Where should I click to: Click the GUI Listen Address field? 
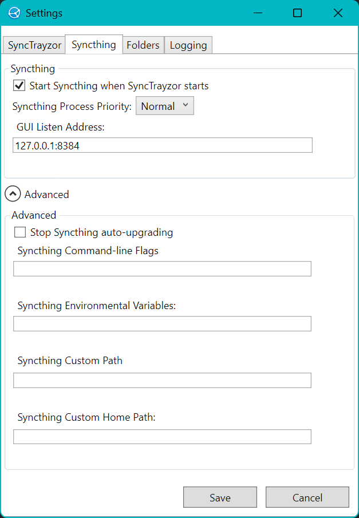162,145
